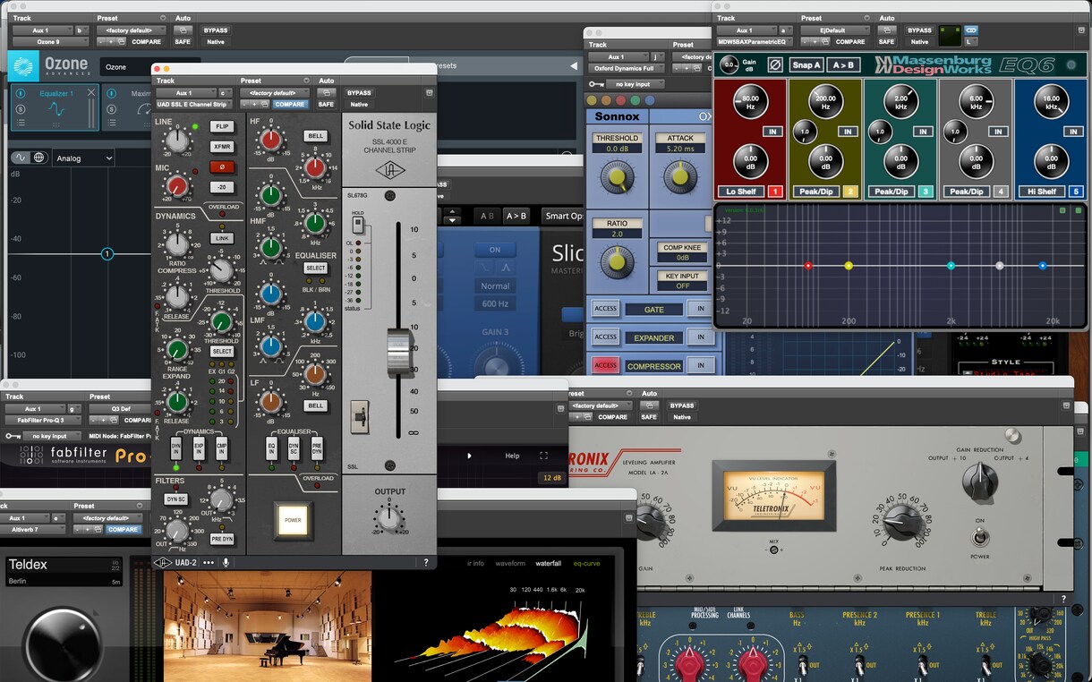1092x682 pixels.
Task: Click the globe icon in Ozone equalizer
Action: pyautogui.click(x=38, y=158)
